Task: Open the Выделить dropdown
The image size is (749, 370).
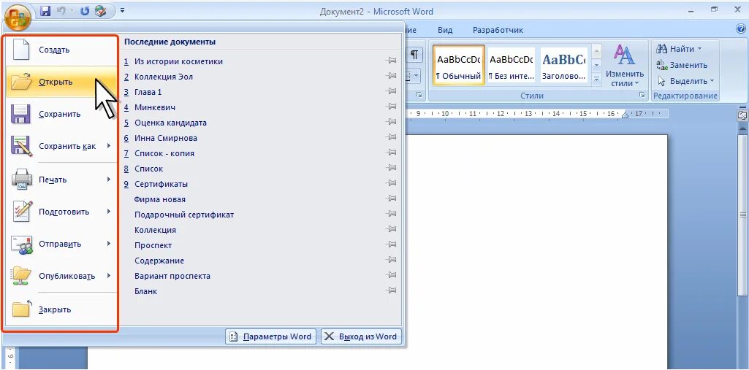Action: (x=685, y=81)
